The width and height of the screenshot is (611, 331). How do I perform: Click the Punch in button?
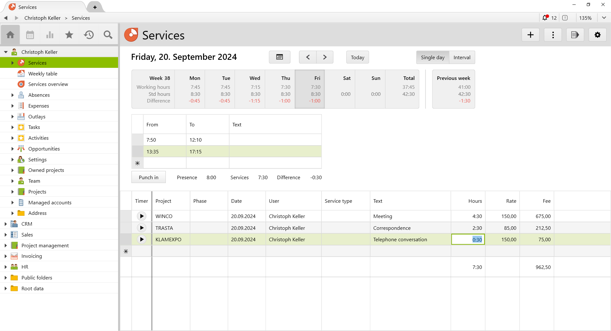tap(148, 177)
